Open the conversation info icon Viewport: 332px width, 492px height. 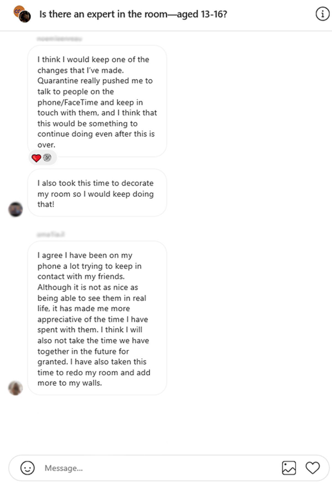coord(322,14)
